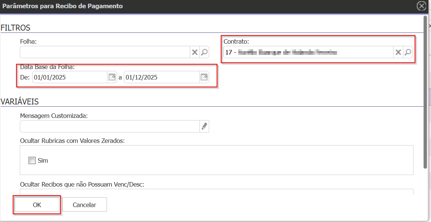Viewport: 431px width, 222px height.
Task: Click the dialog title bar text
Action: (x=63, y=6)
